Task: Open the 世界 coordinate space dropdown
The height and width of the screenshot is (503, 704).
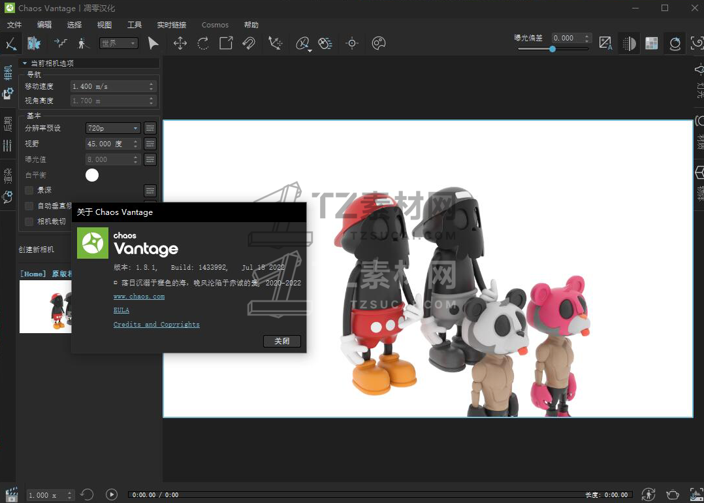Action: 118,43
